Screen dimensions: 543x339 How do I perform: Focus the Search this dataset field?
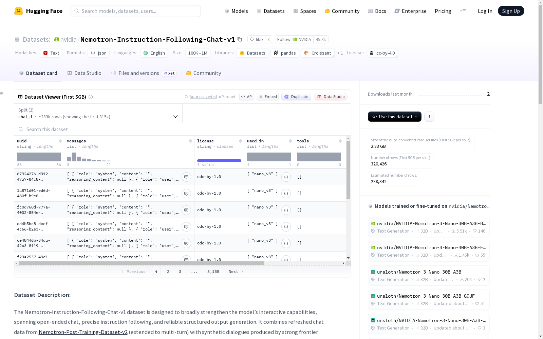pos(183,129)
